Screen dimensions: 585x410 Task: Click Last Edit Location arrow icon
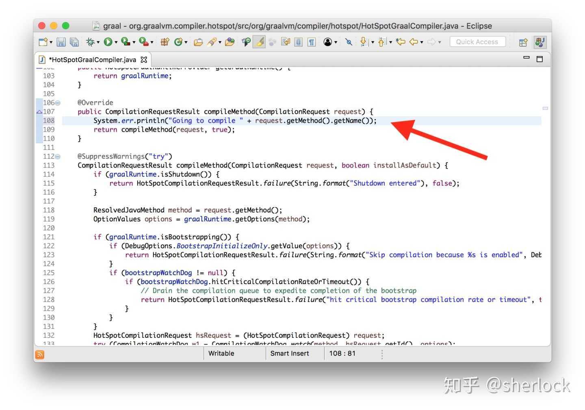click(x=401, y=42)
